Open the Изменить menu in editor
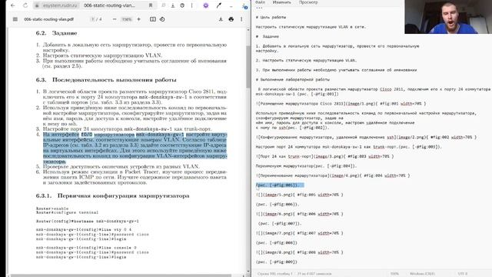 point(281,2)
